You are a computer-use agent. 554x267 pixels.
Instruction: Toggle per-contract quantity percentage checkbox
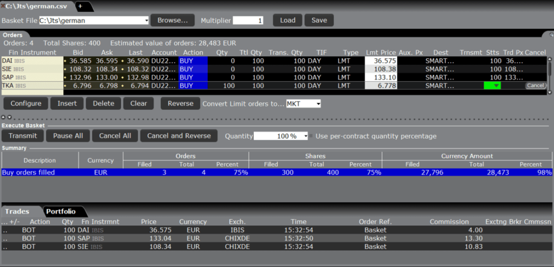(x=311, y=136)
